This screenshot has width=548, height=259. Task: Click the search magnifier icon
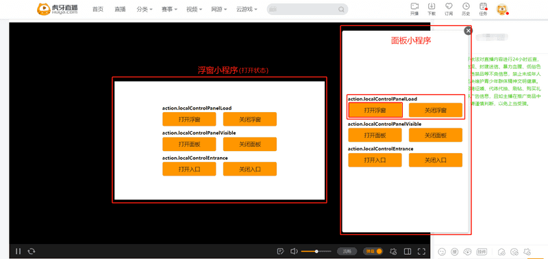point(341,10)
